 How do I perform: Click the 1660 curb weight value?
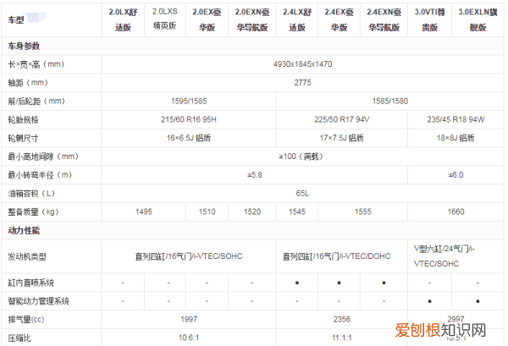457,212
